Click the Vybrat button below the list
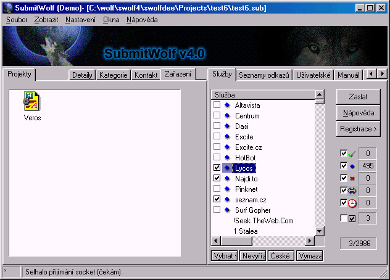 point(224,256)
